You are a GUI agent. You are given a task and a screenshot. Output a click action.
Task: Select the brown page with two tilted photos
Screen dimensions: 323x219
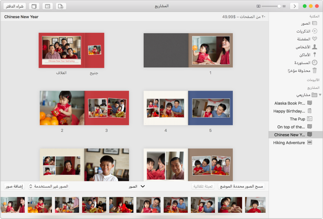[211, 165]
